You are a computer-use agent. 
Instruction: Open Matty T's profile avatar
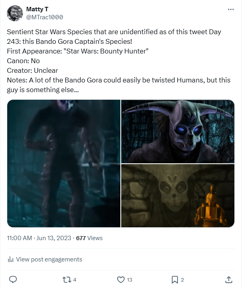(15, 13)
